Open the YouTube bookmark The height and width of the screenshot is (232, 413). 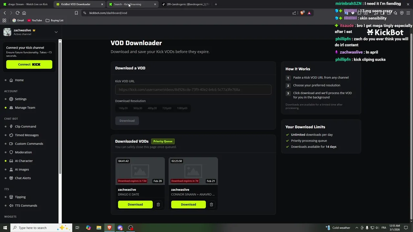35,20
